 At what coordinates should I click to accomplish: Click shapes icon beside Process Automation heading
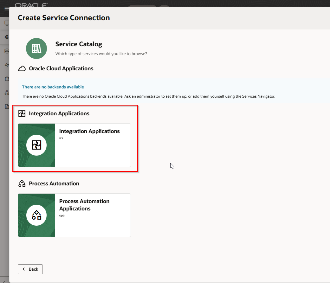click(x=22, y=183)
